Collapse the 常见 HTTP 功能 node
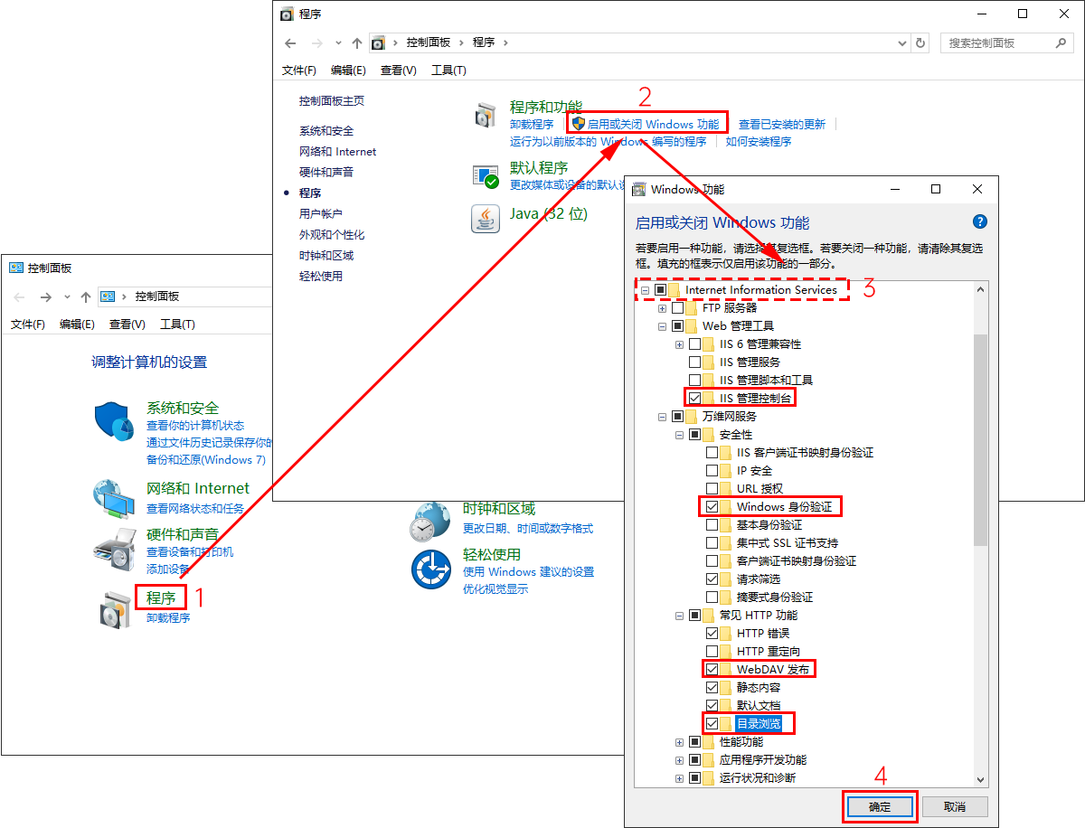The image size is (1085, 828). pyautogui.click(x=680, y=616)
